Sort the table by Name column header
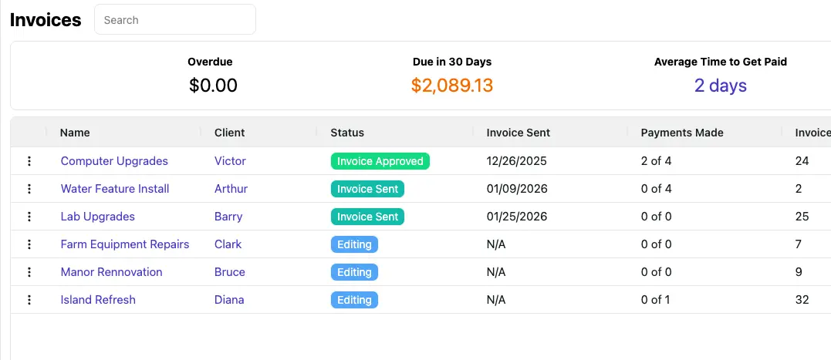This screenshot has height=360, width=831. coord(75,133)
